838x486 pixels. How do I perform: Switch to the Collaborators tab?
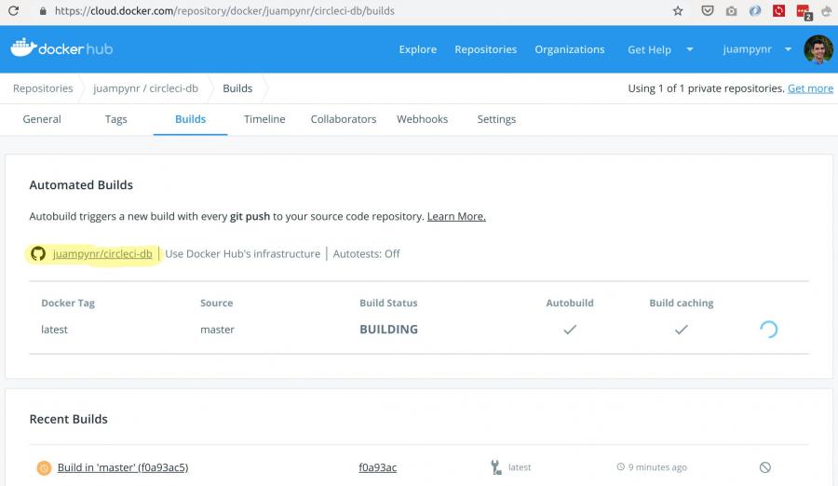[344, 119]
